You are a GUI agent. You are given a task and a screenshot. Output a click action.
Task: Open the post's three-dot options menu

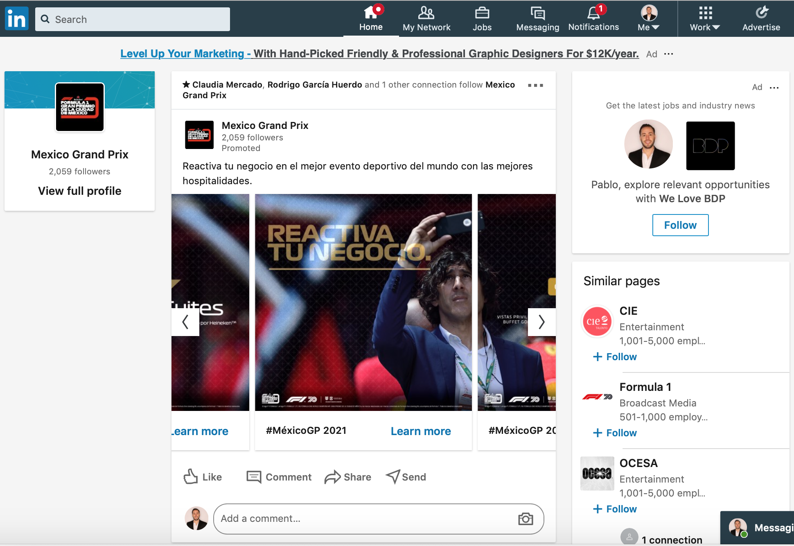pyautogui.click(x=535, y=86)
